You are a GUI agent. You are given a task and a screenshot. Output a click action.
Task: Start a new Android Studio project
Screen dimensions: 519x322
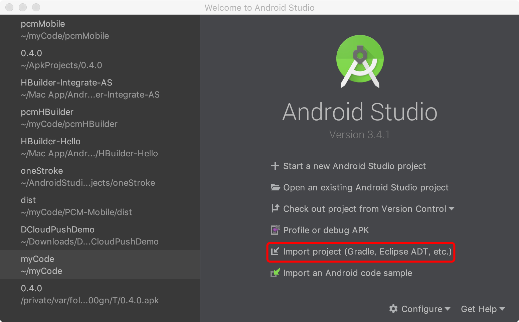point(354,166)
